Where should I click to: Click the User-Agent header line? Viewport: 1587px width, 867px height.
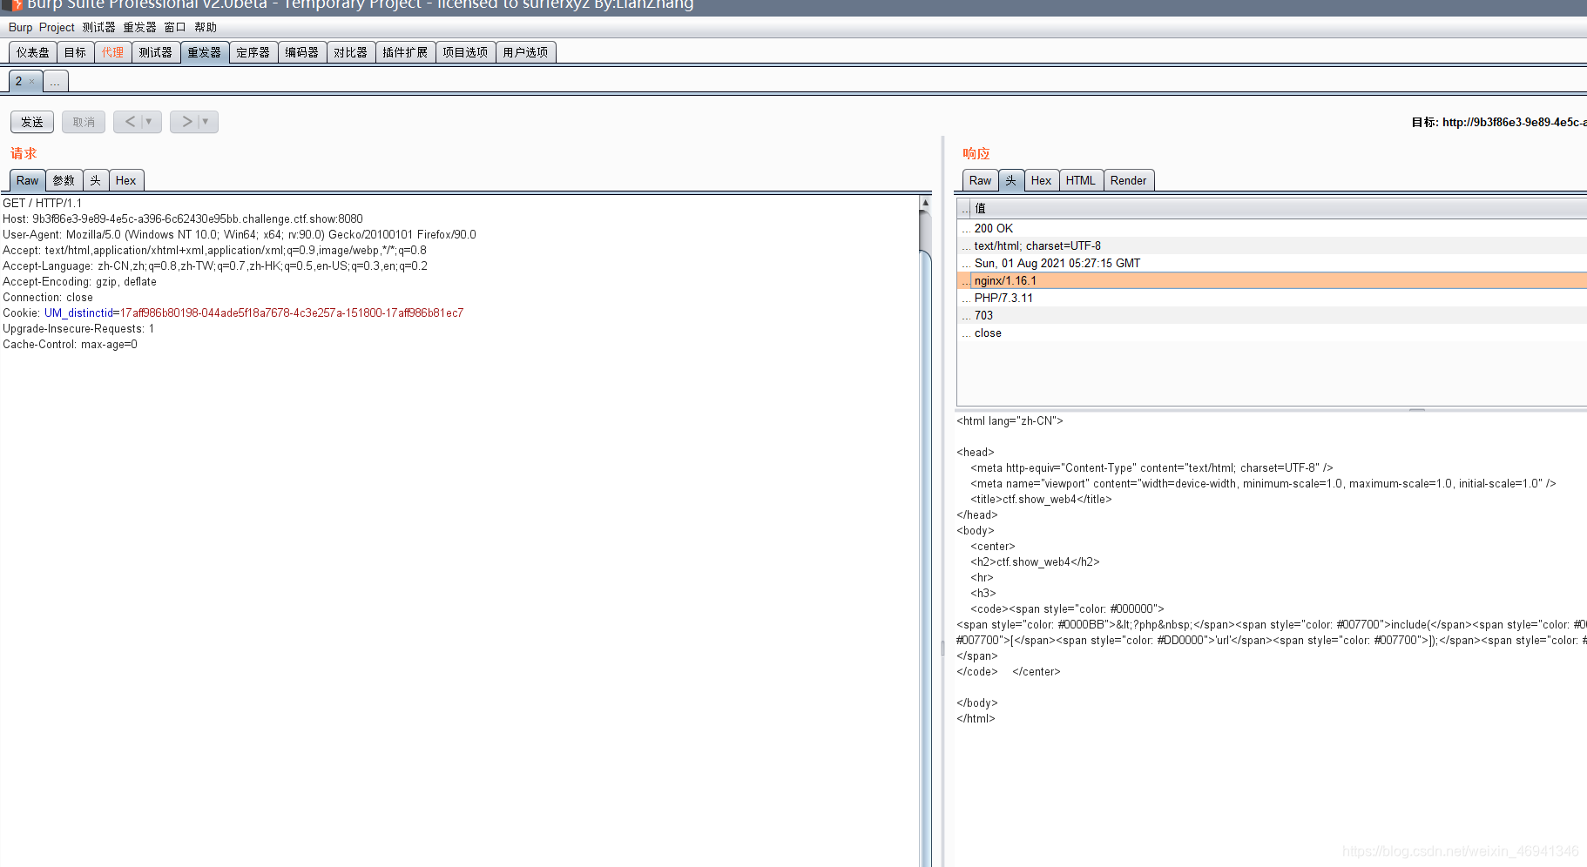pyautogui.click(x=240, y=234)
